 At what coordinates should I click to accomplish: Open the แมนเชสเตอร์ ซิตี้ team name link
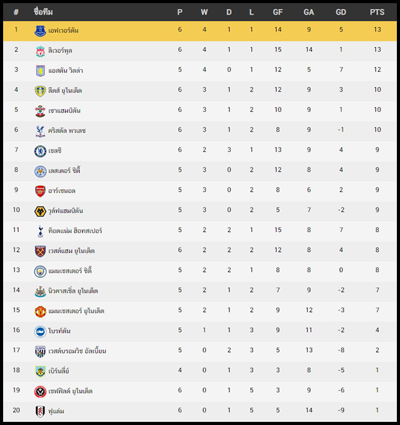[x=70, y=271]
